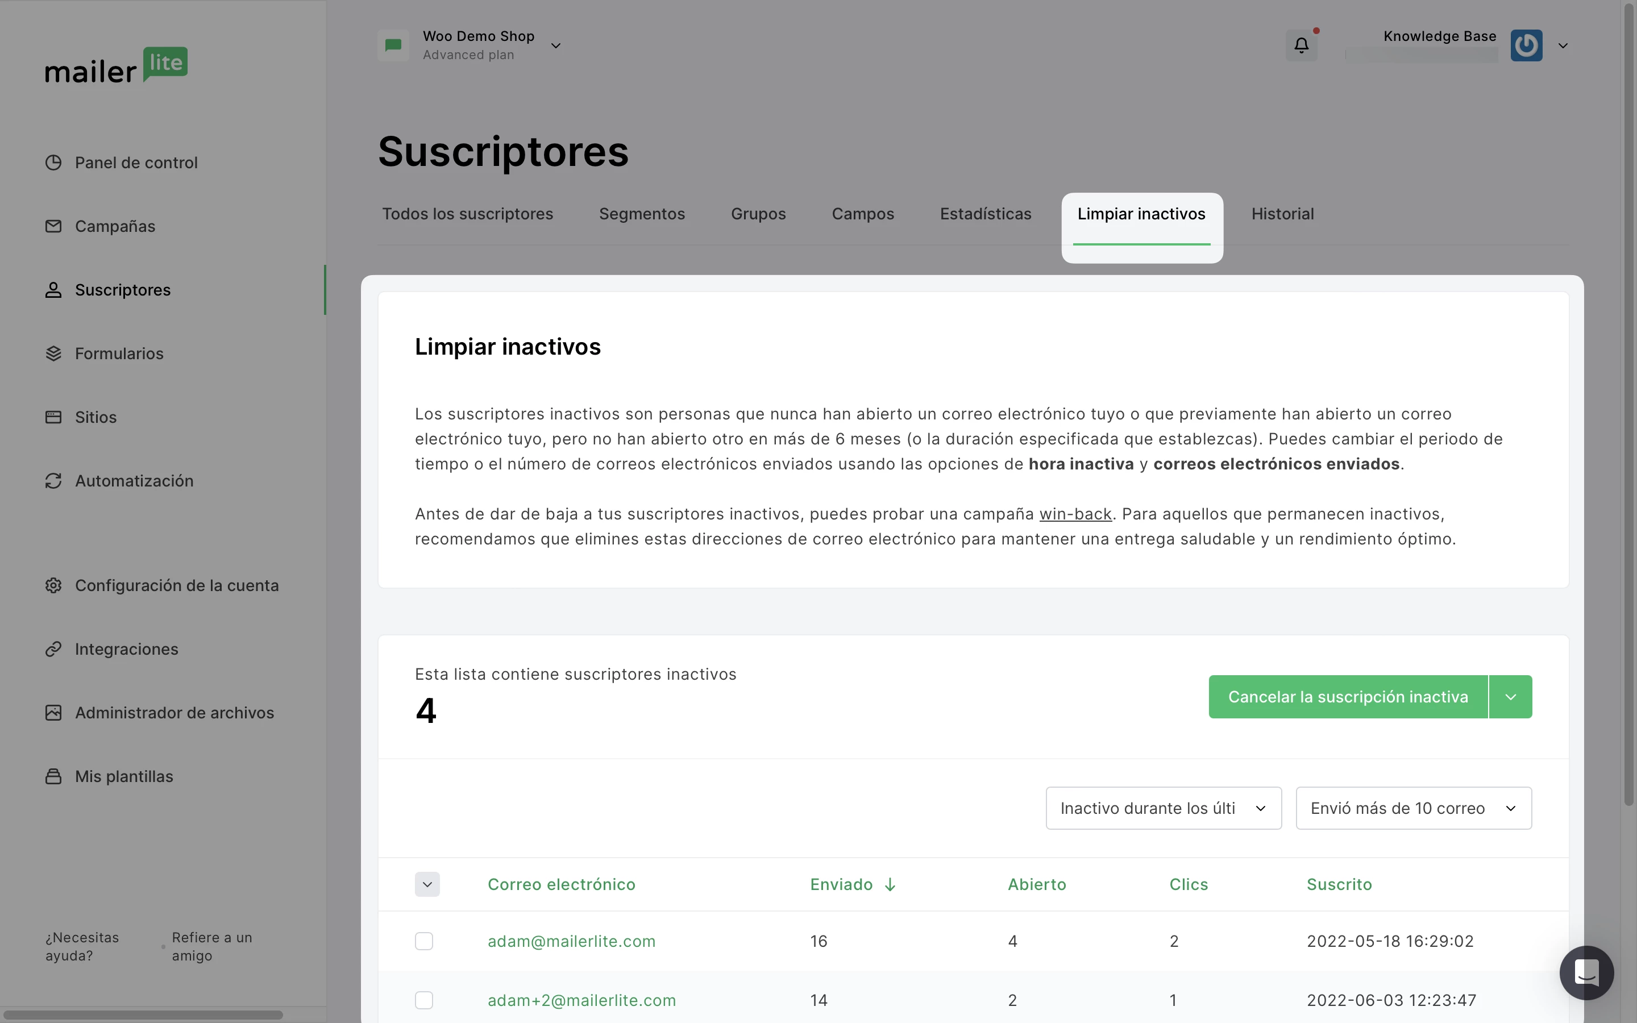Follow the win-back link
This screenshot has width=1637, height=1023.
click(1075, 514)
